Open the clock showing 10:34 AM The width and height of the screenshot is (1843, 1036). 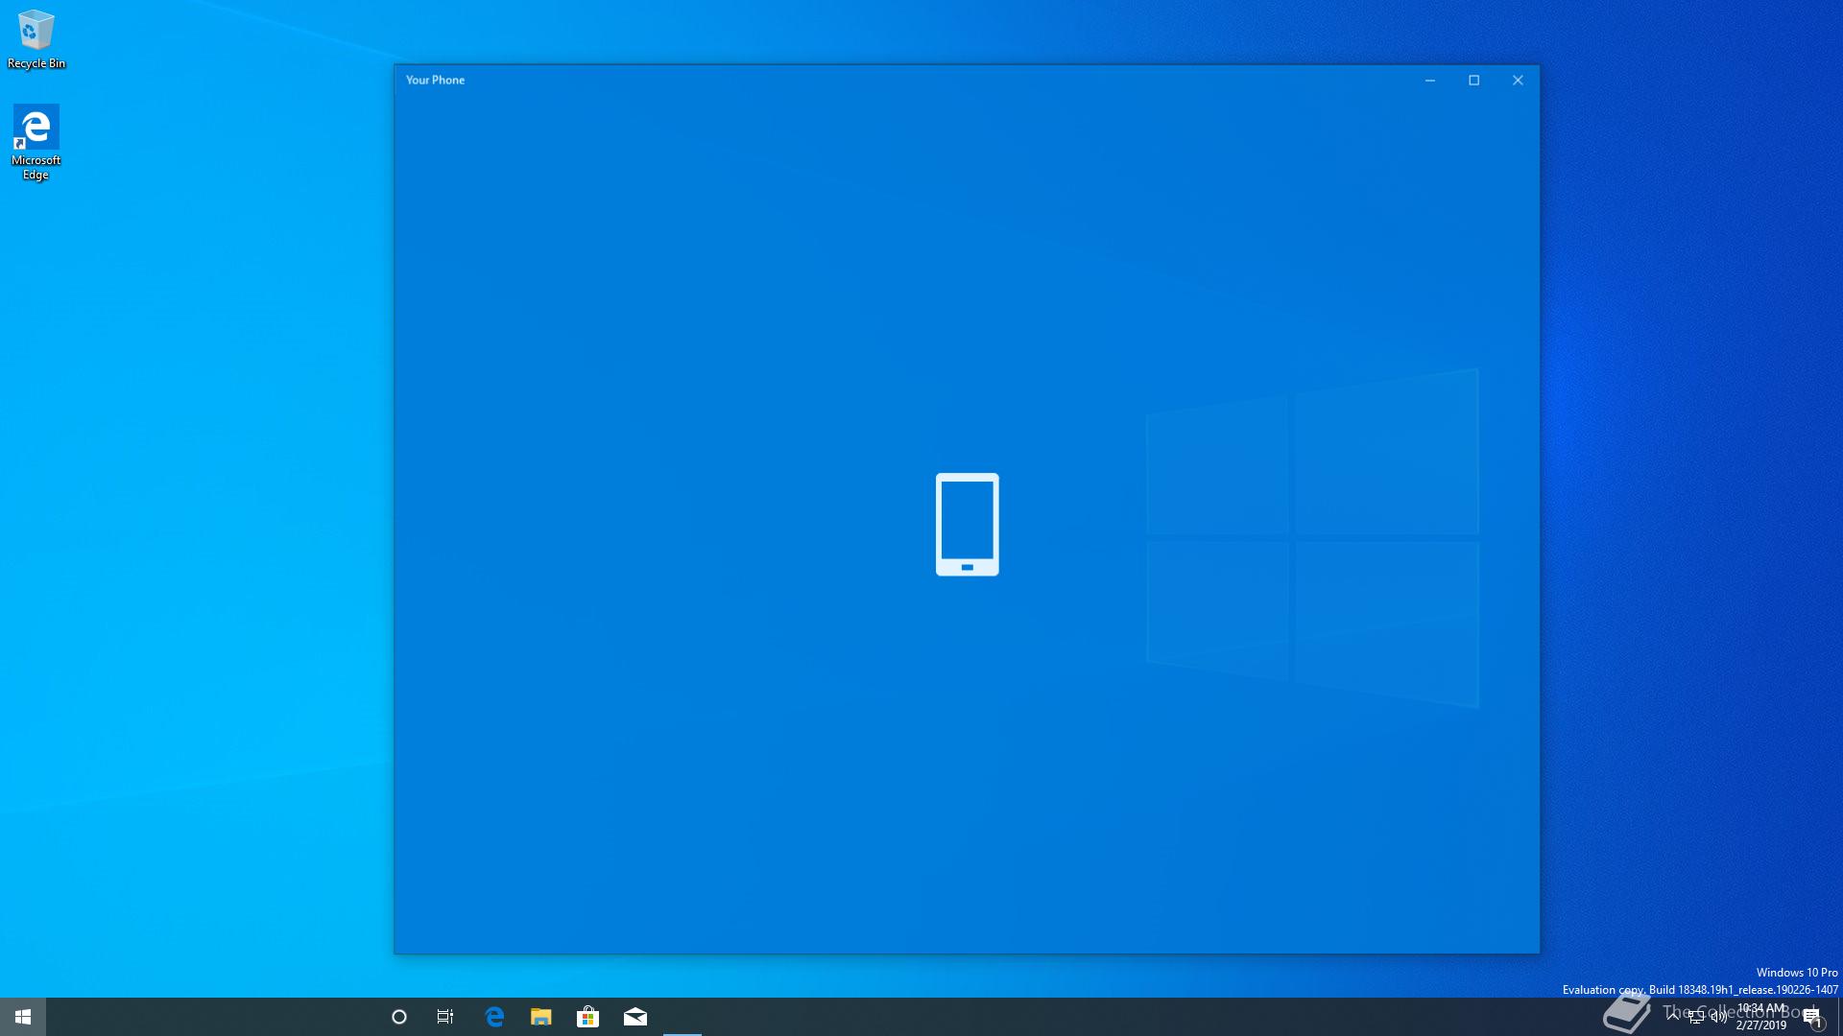(x=1761, y=1017)
